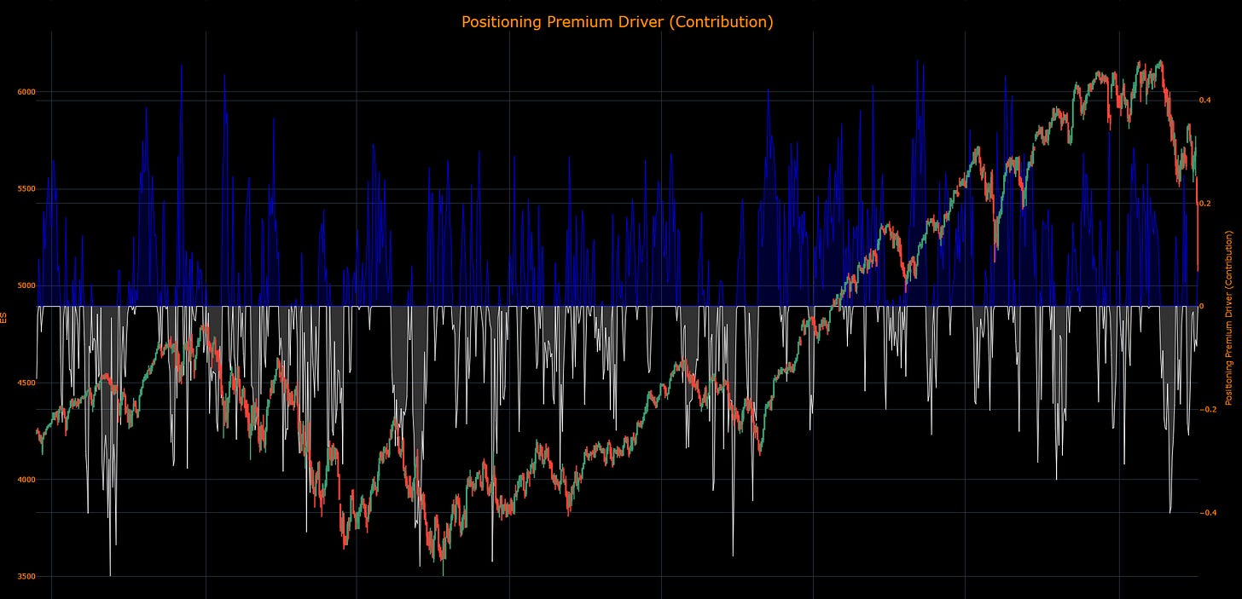
Task: Click the ES left-axis label
Action: pyautogui.click(x=4, y=317)
